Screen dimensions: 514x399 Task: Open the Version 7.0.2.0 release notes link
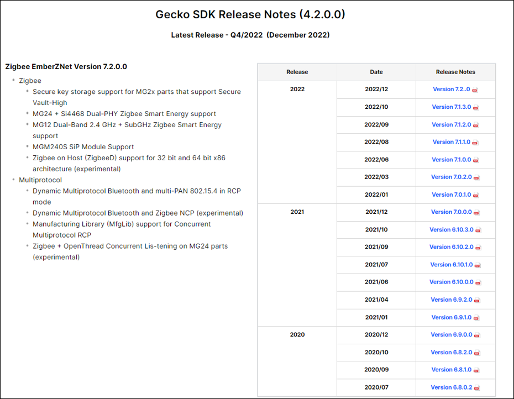pyautogui.click(x=451, y=177)
